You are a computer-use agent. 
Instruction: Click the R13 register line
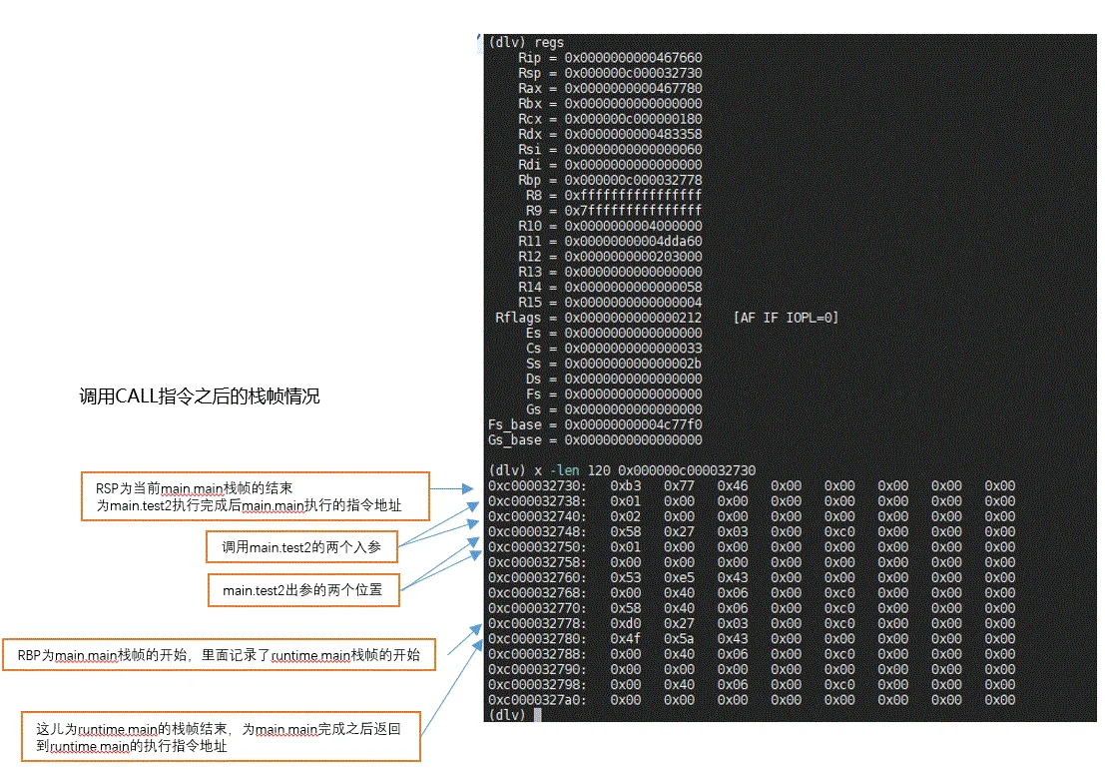pos(610,272)
